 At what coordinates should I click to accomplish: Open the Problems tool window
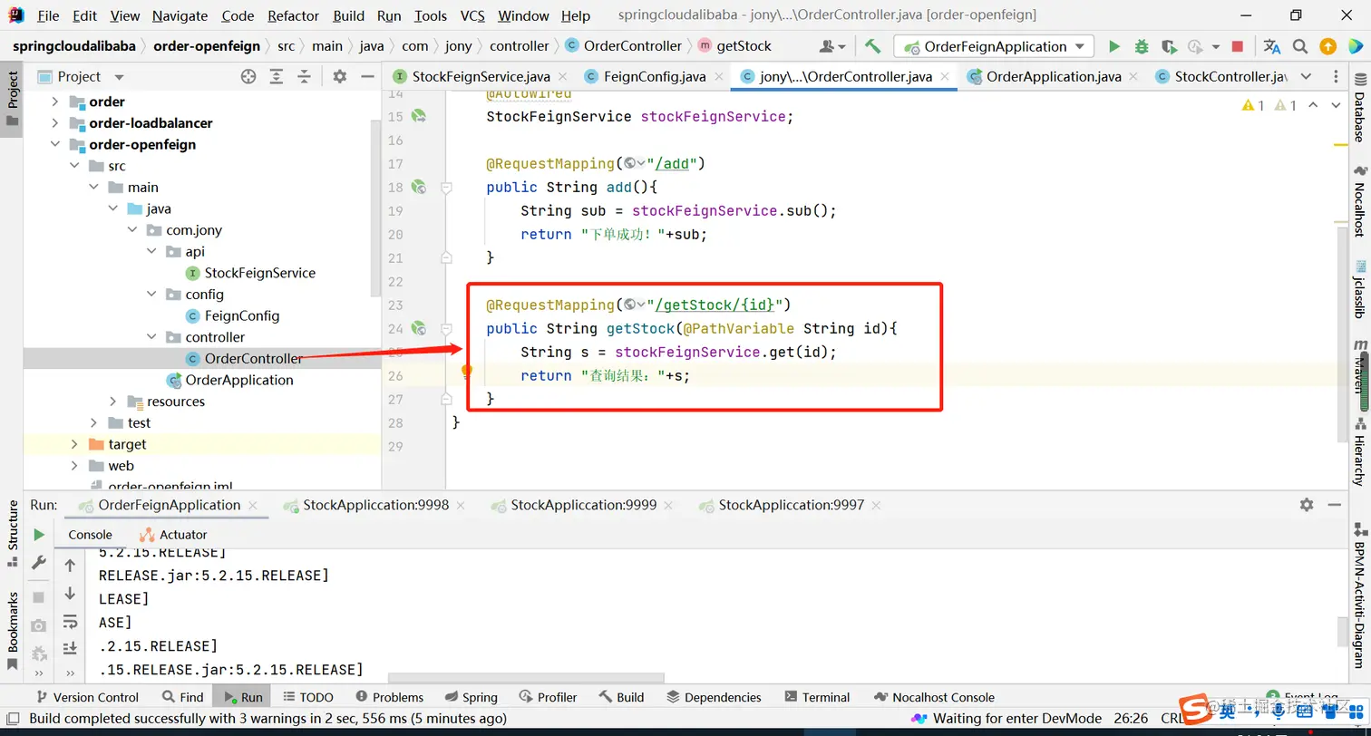tap(389, 697)
